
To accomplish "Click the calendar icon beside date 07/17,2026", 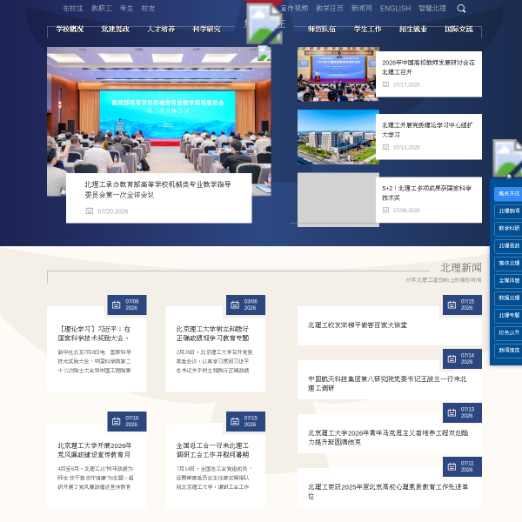I will 385,84.
